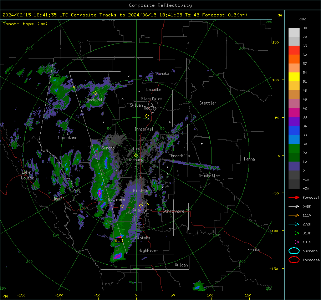The image size is (321, 300).
Task: Click the green 31JP arrow icon
Action: [x=294, y=233]
